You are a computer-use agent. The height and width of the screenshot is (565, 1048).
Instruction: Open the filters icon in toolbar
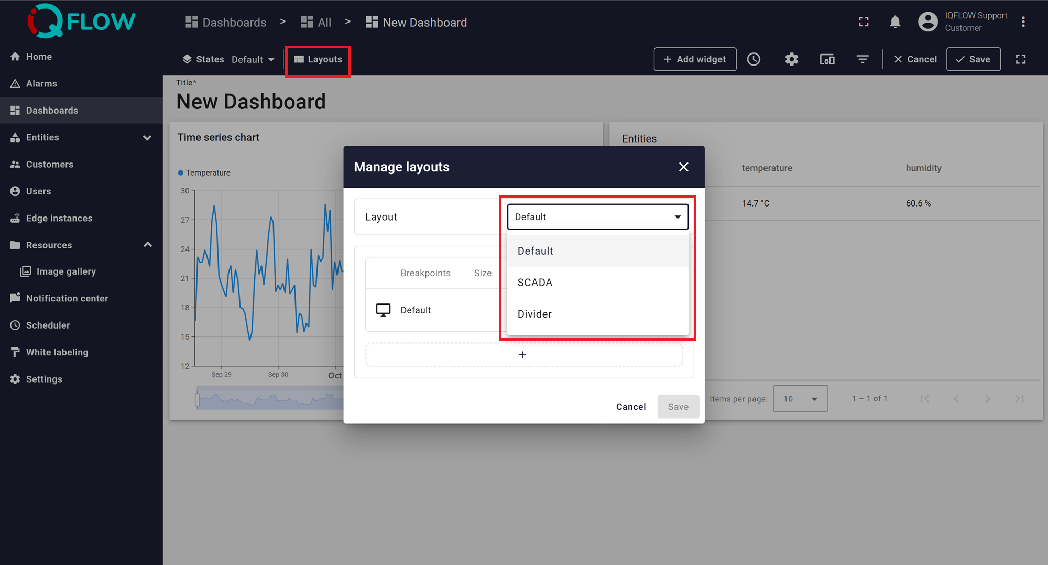click(863, 59)
